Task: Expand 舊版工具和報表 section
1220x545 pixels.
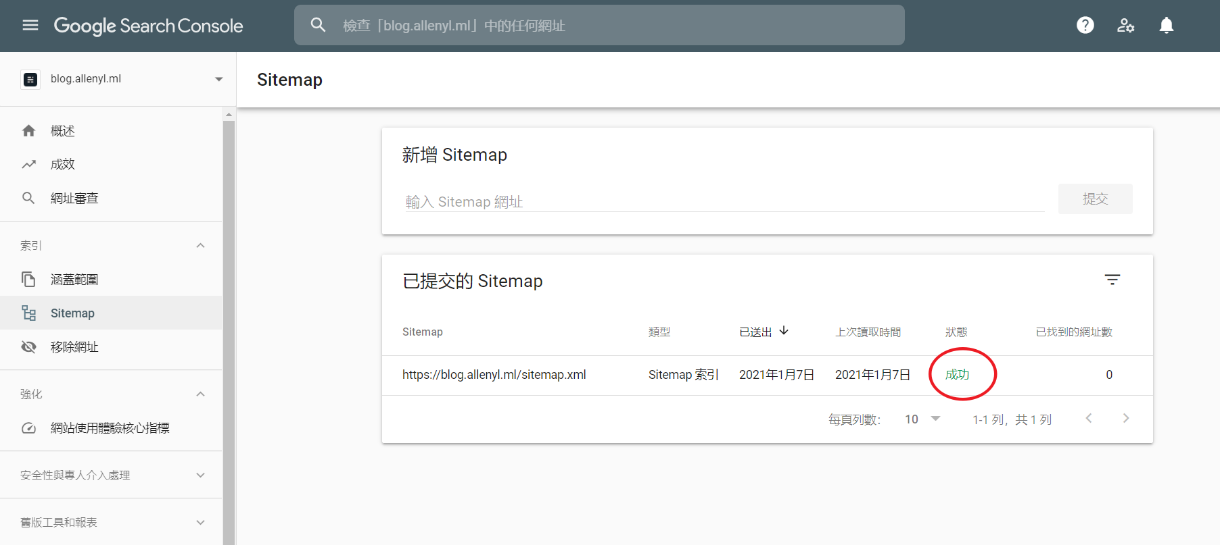Action: pyautogui.click(x=200, y=522)
